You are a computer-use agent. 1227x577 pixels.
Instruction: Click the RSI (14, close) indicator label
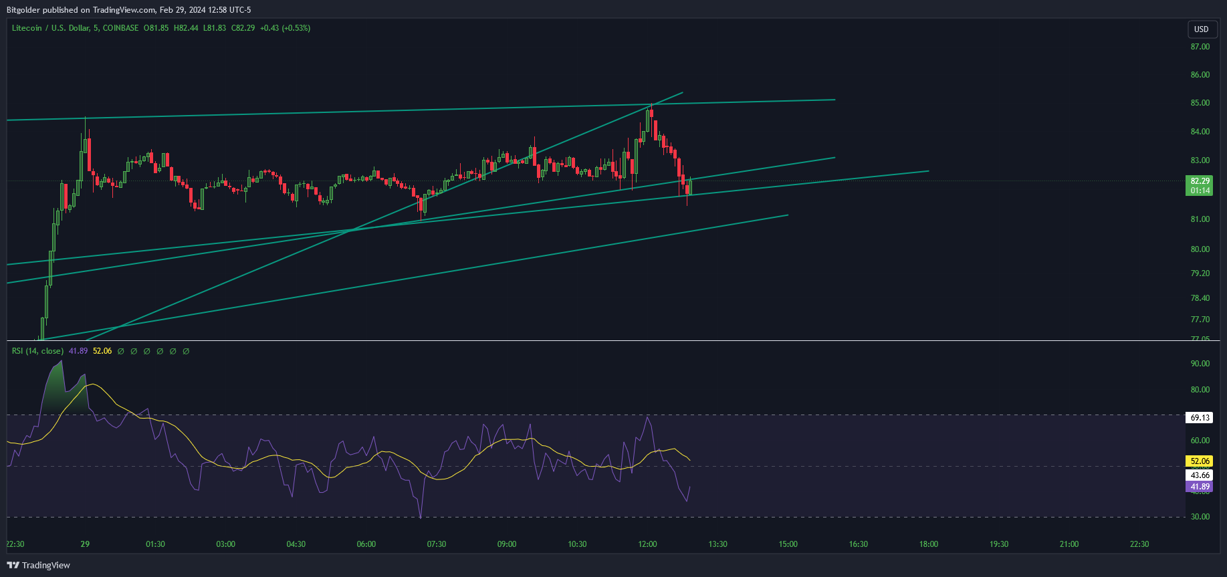[37, 351]
